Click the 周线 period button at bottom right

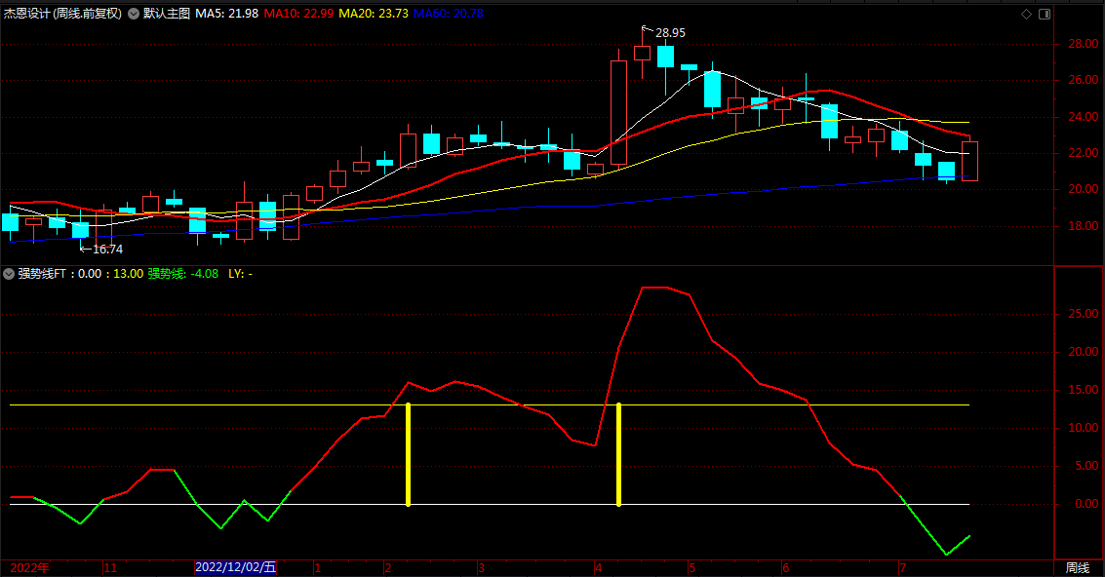coord(1078,568)
